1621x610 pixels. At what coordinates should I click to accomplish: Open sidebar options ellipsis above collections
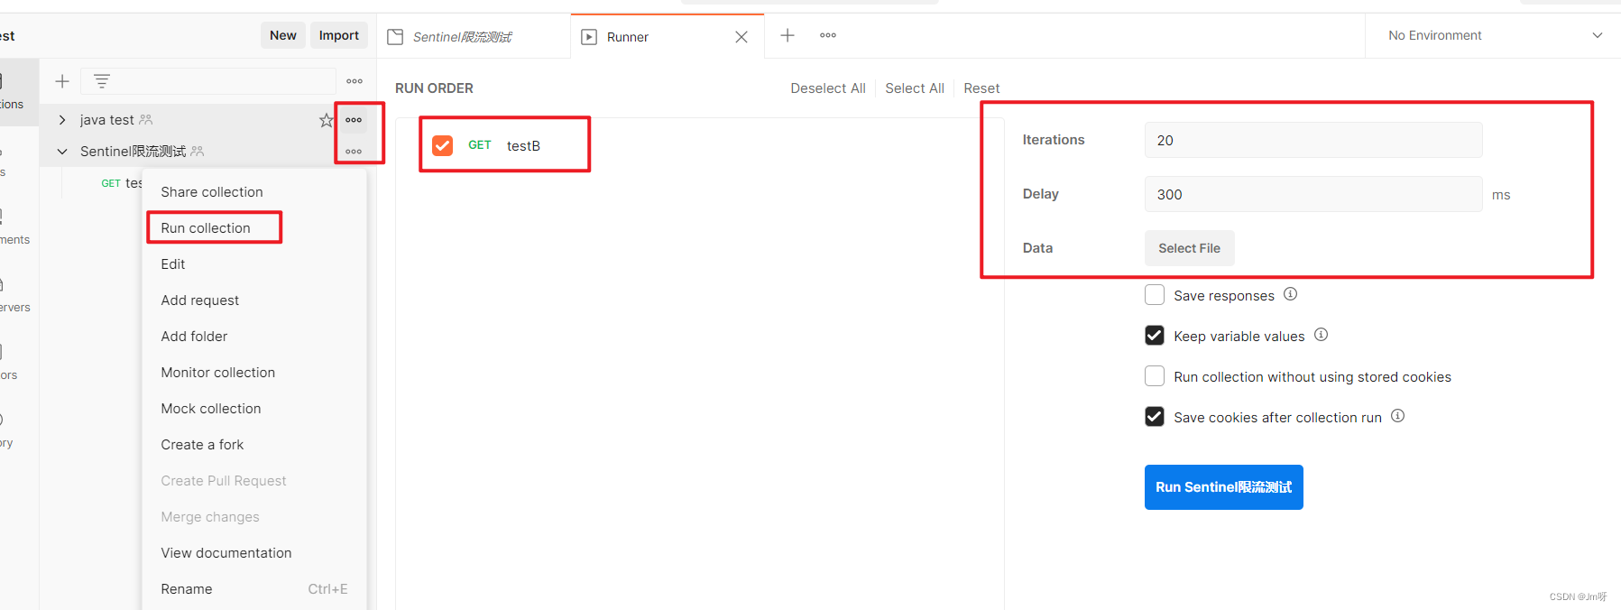(x=355, y=81)
